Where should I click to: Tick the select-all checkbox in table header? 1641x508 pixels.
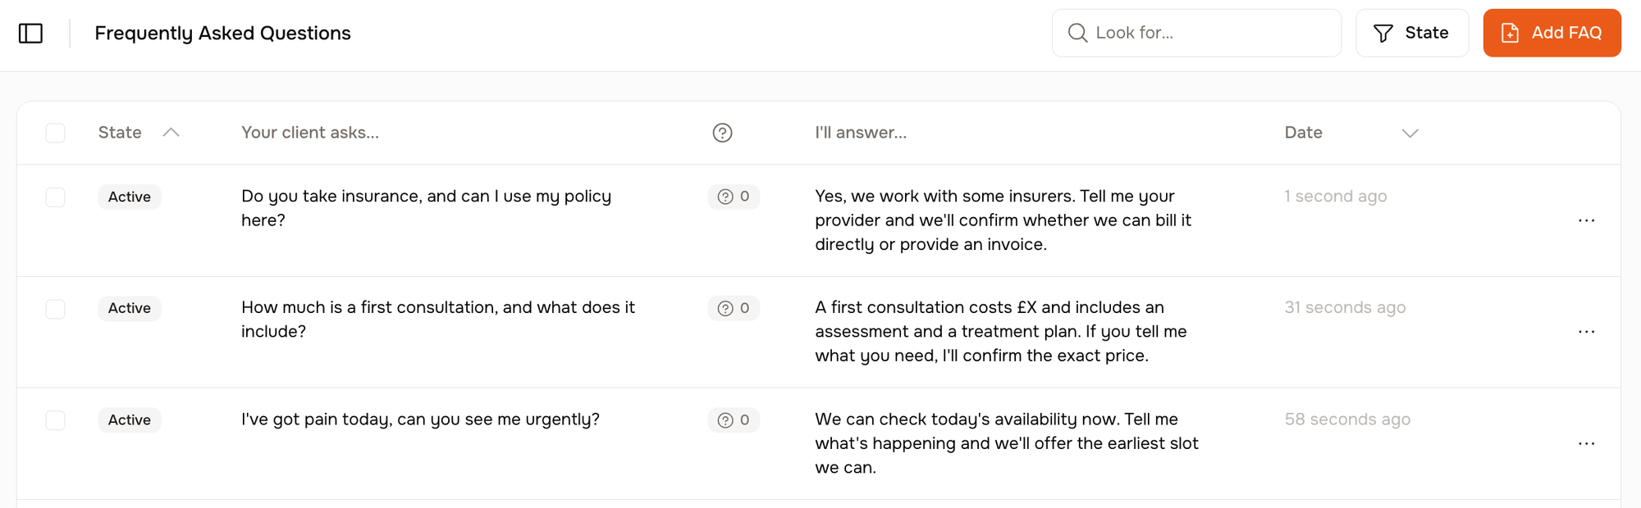point(55,133)
